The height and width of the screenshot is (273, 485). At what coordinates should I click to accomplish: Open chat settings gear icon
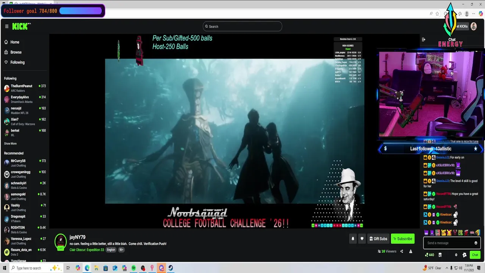coord(456,255)
